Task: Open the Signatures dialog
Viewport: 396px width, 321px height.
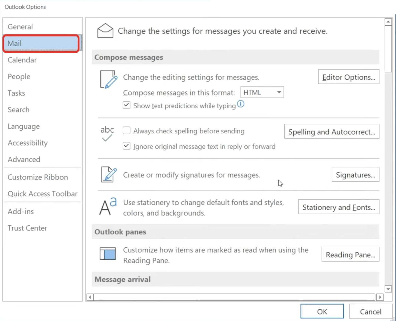Action: [x=355, y=174]
